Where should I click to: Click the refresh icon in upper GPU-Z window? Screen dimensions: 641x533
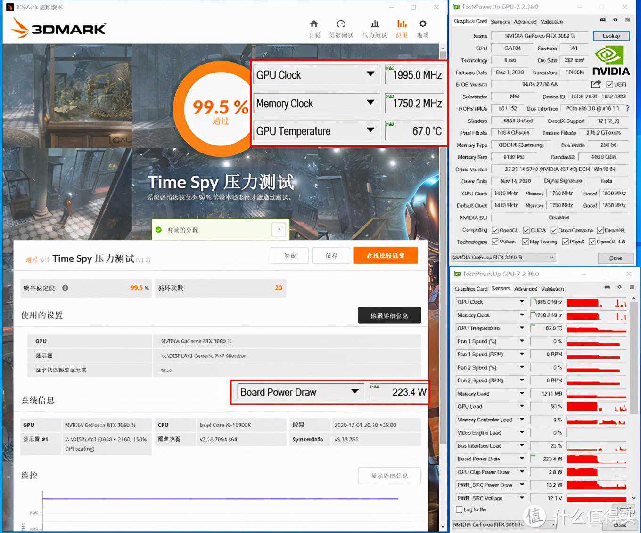tap(615, 20)
